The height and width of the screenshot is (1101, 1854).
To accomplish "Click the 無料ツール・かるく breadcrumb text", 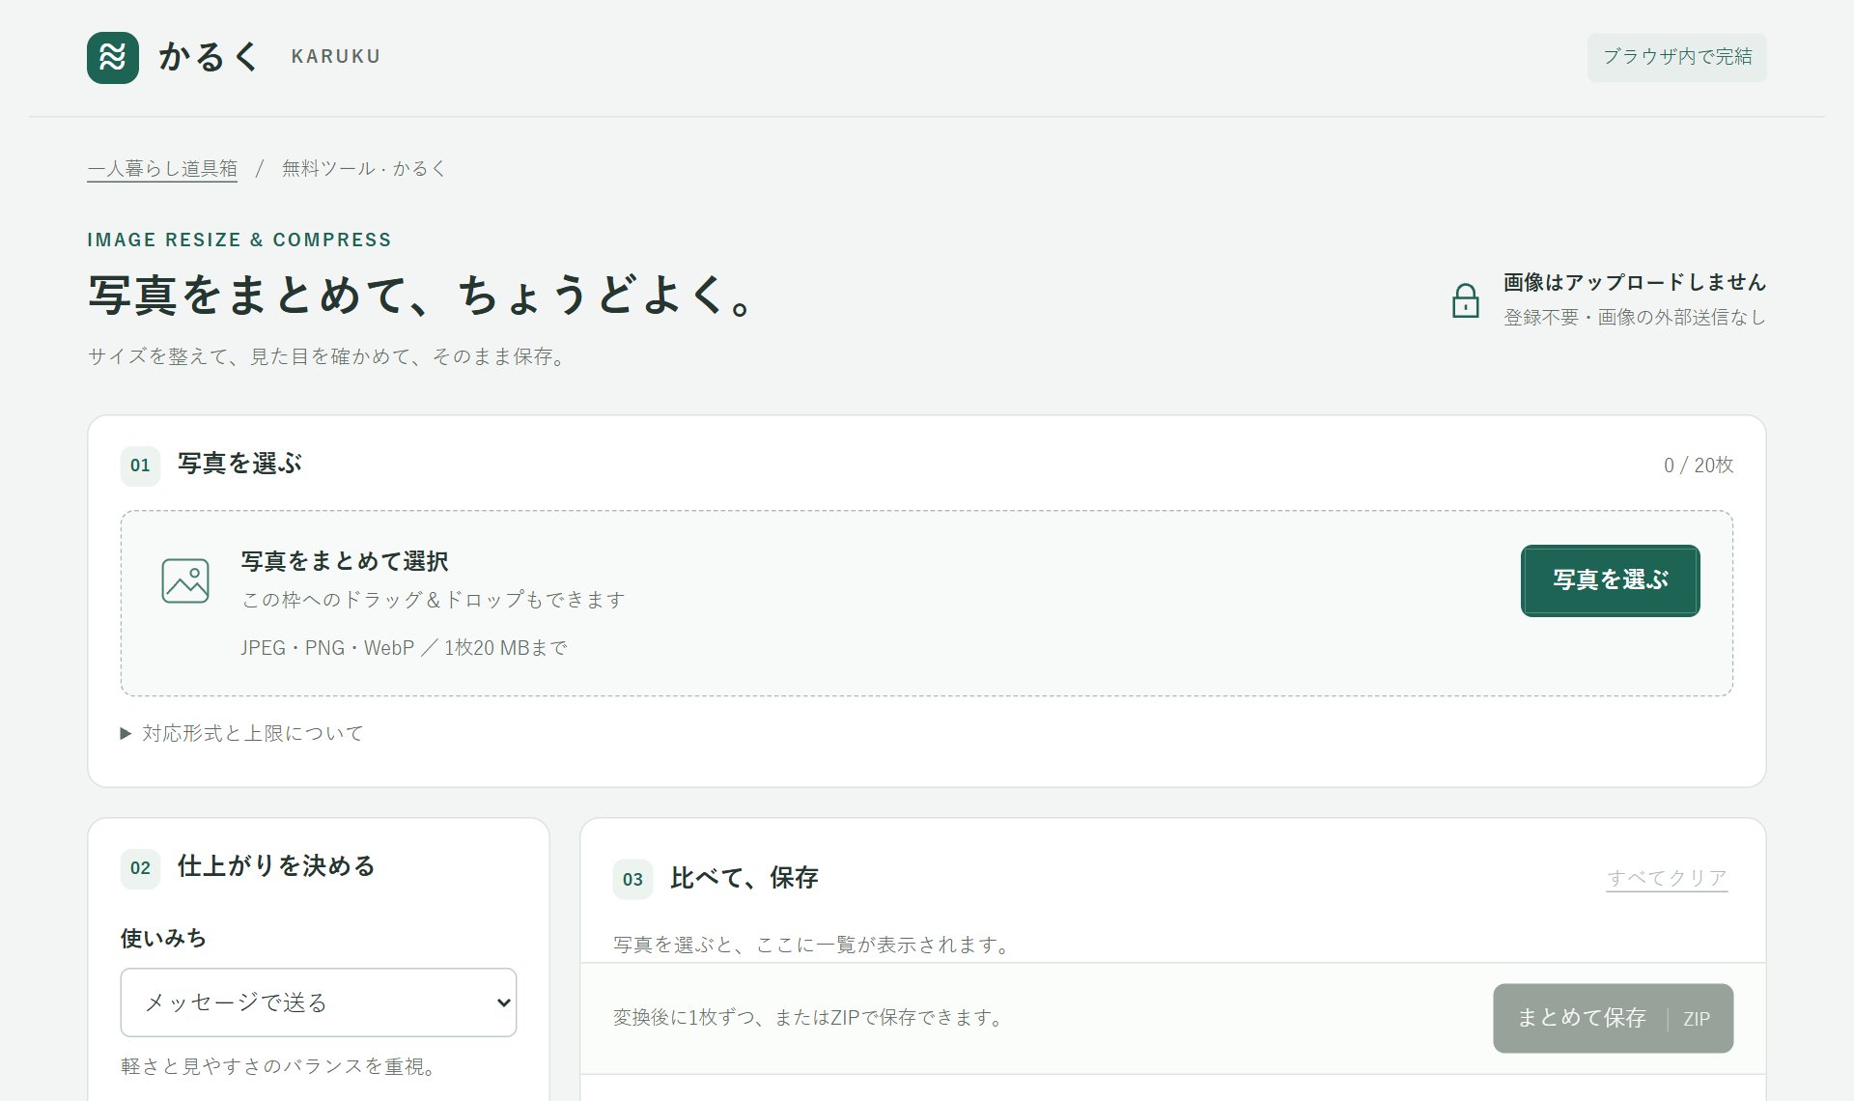I will (x=364, y=168).
